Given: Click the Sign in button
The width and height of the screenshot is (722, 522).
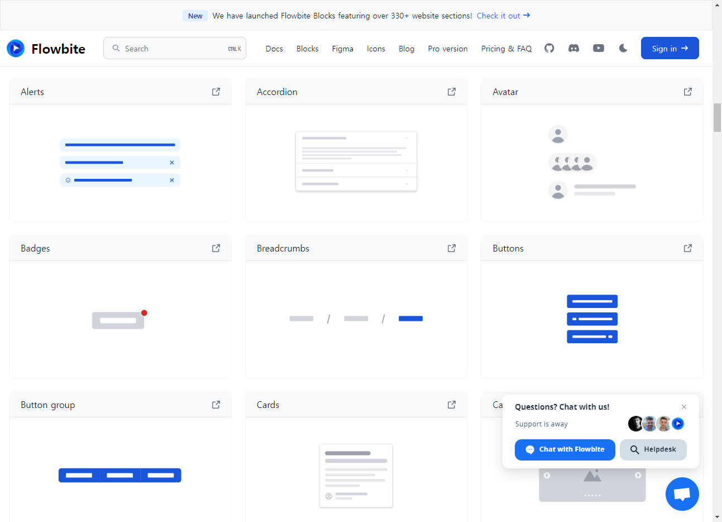Looking at the screenshot, I should 670,49.
